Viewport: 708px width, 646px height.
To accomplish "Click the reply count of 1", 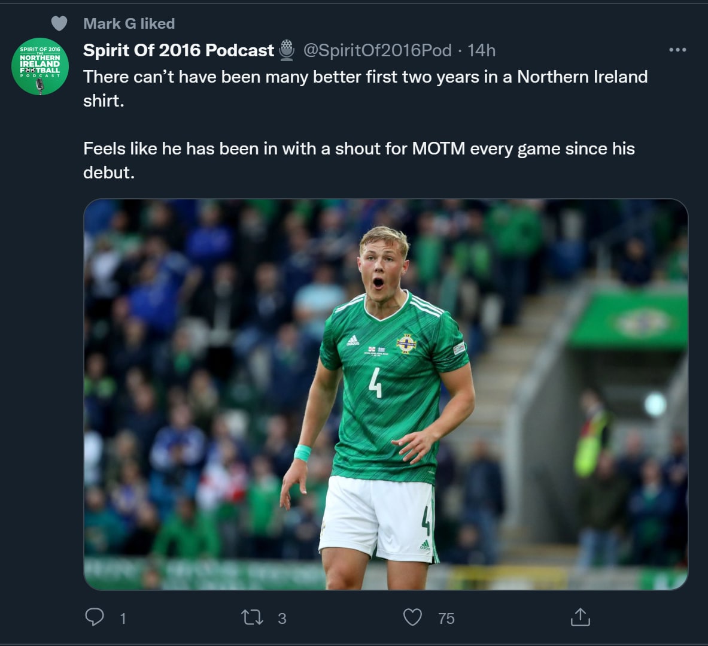I will [123, 618].
